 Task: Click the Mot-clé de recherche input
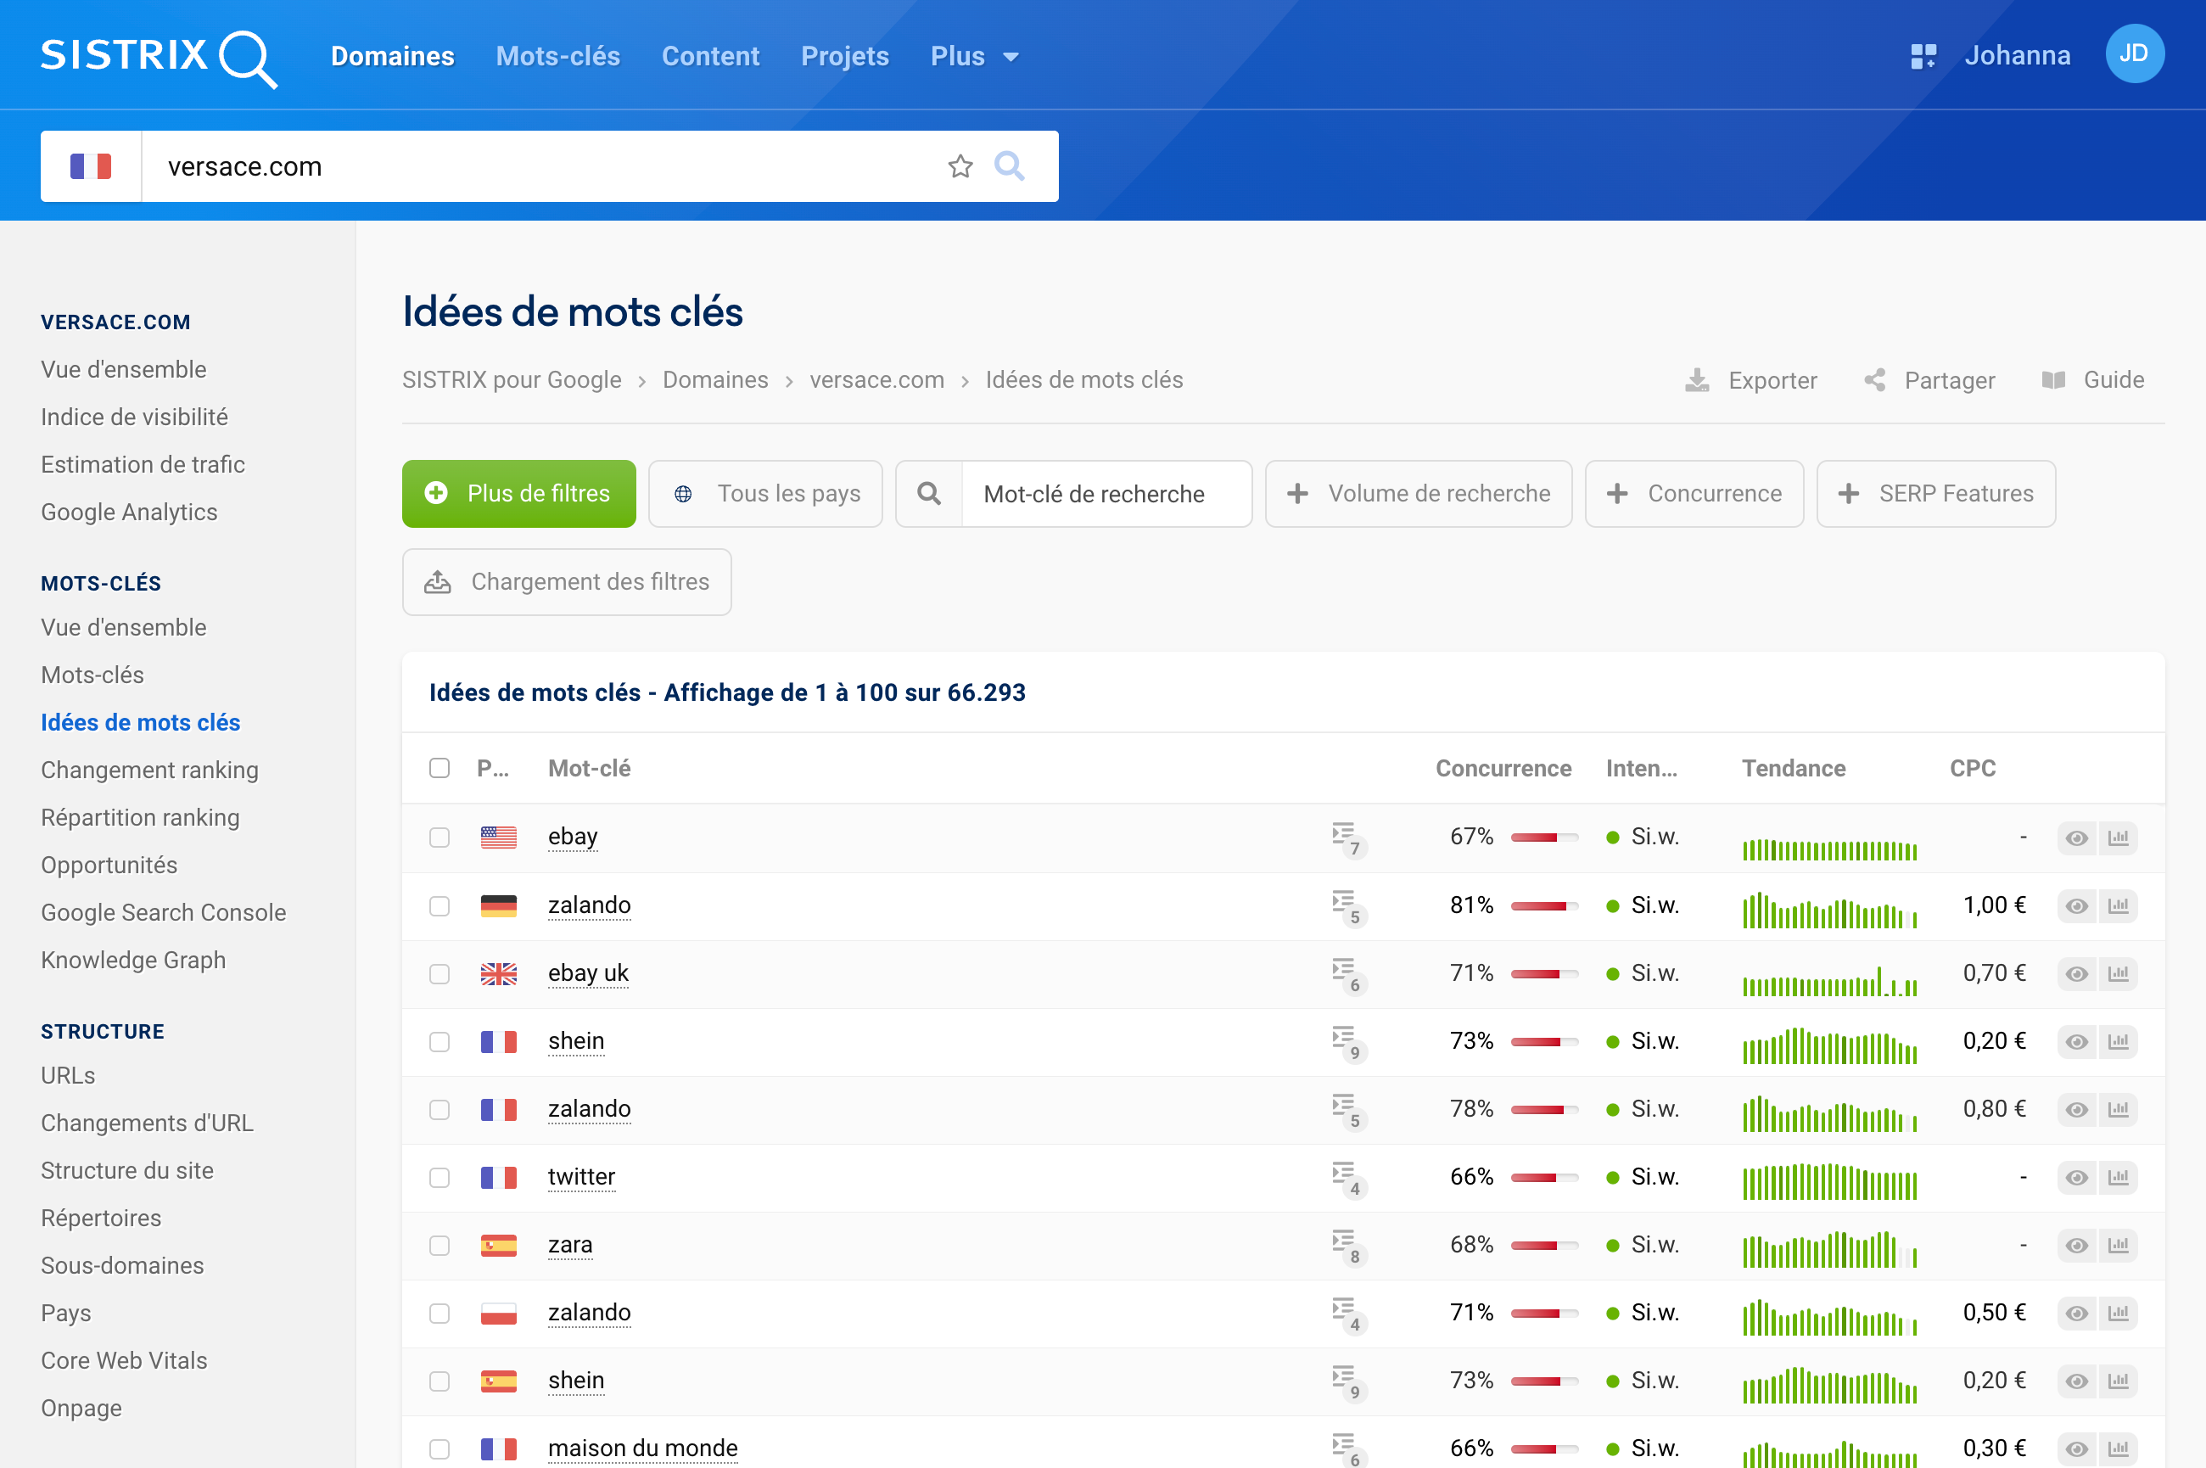click(1106, 493)
